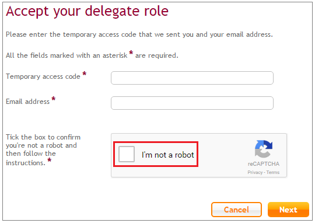The height and width of the screenshot is (223, 315).
Task: Click the Cancel button
Action: tap(236, 210)
